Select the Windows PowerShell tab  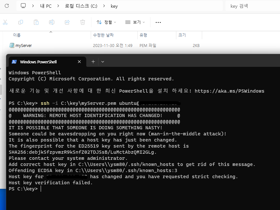47,62
